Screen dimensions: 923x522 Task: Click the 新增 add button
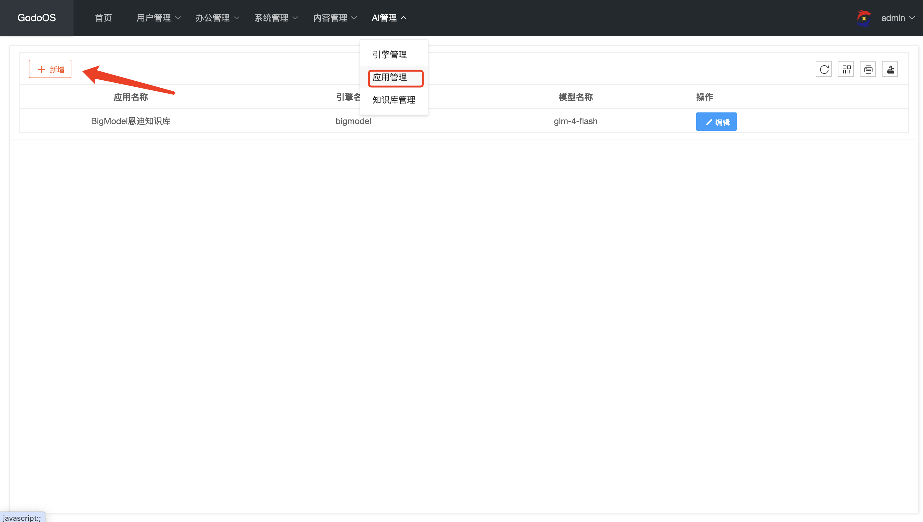[50, 69]
